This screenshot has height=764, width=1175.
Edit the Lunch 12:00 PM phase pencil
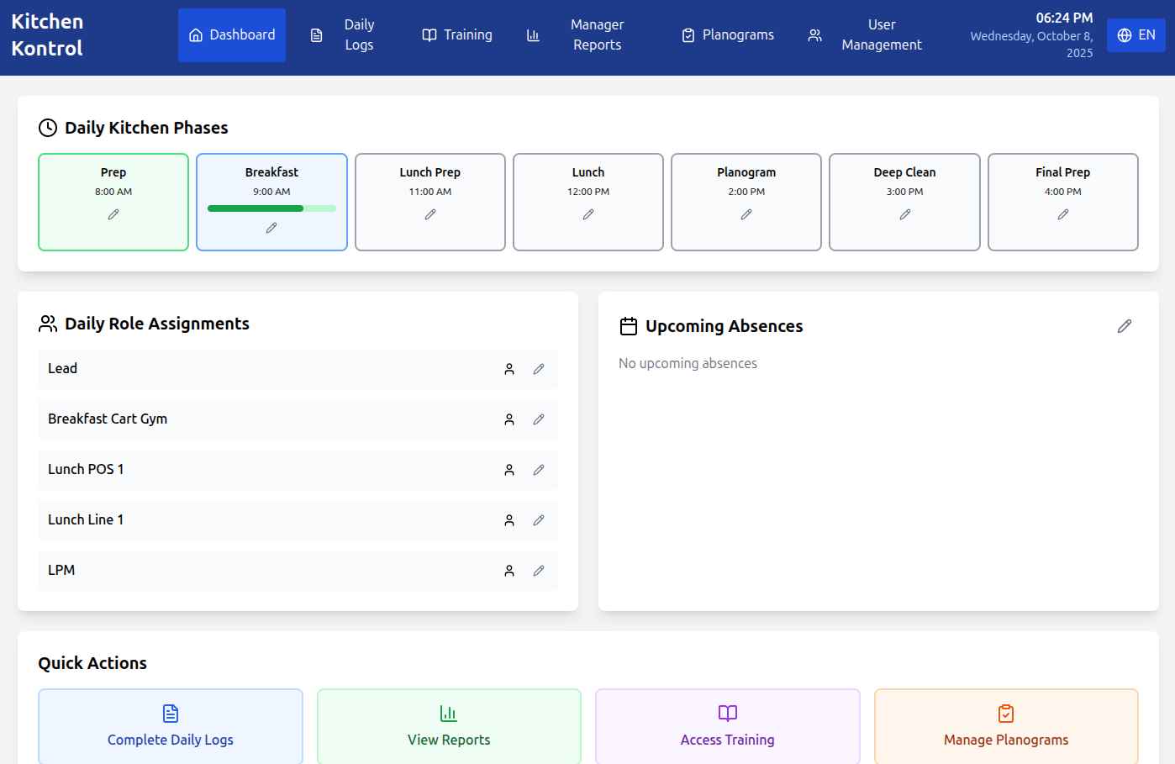click(588, 214)
